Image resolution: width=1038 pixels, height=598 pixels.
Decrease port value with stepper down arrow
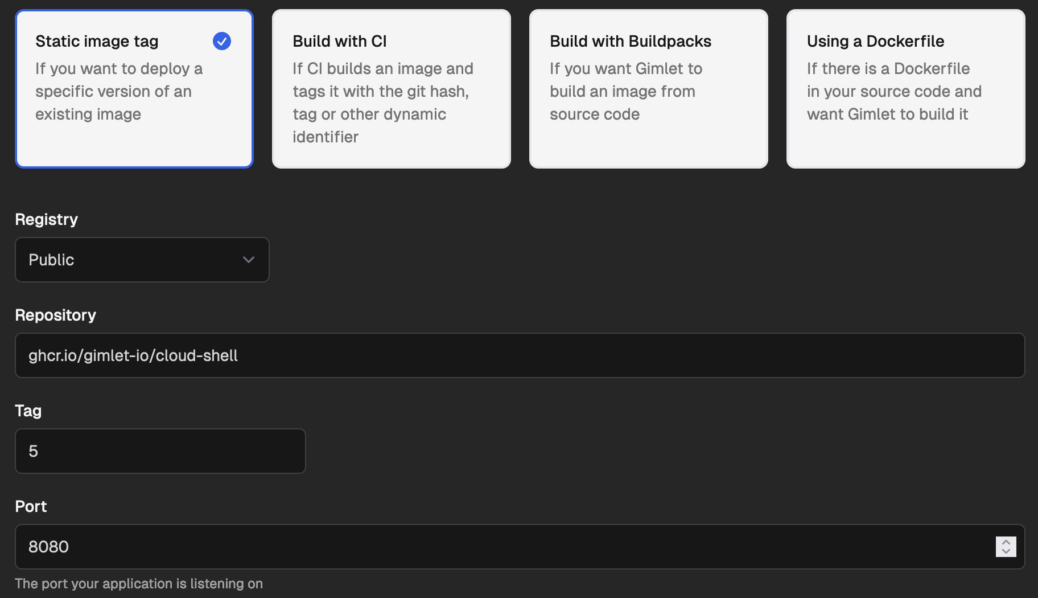click(1006, 551)
